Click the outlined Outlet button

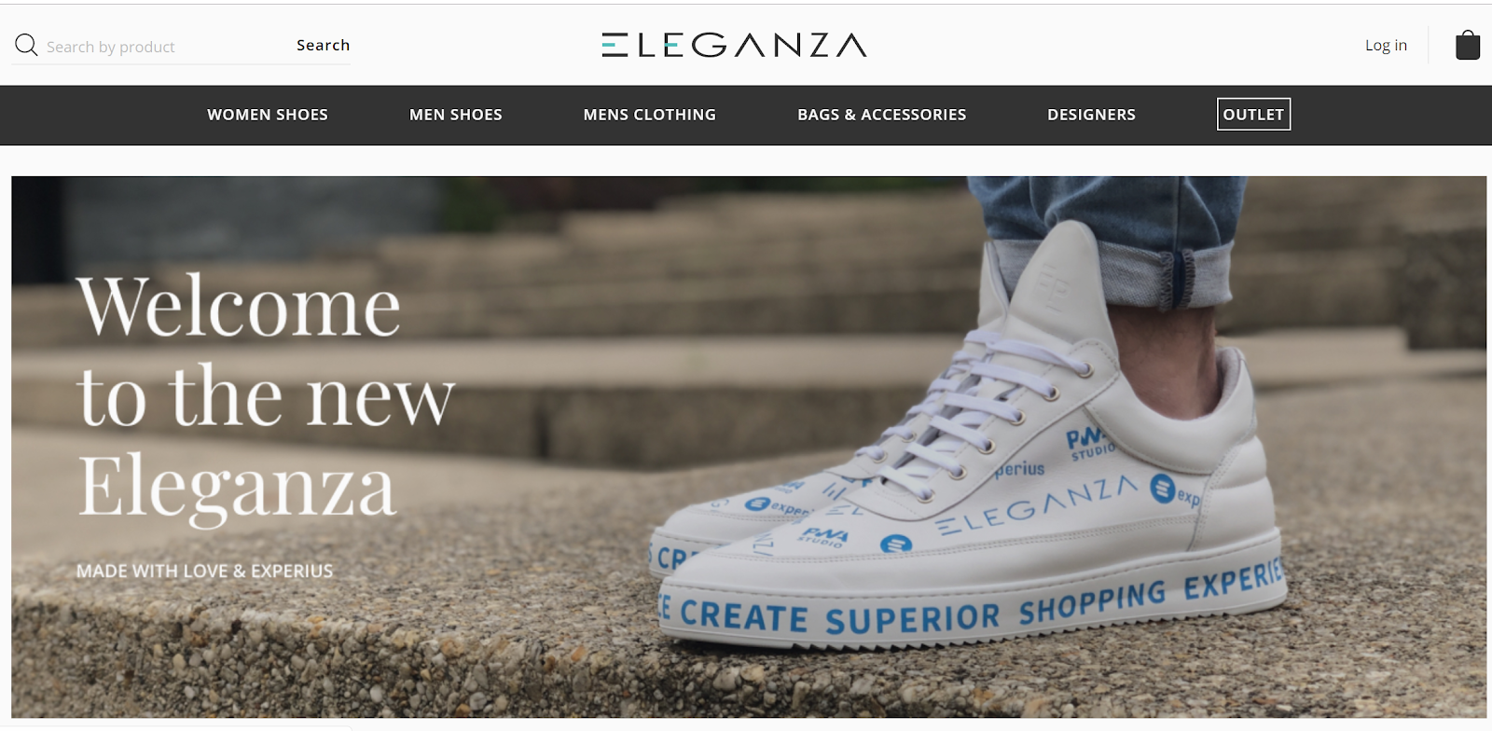(1253, 115)
